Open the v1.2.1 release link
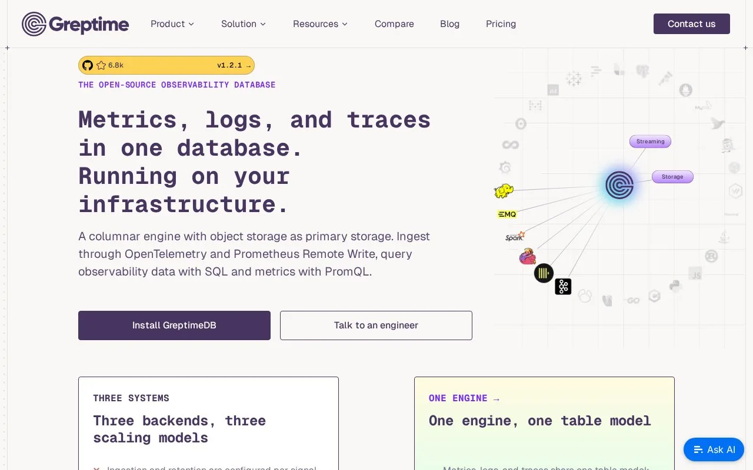This screenshot has width=753, height=470. coord(234,65)
